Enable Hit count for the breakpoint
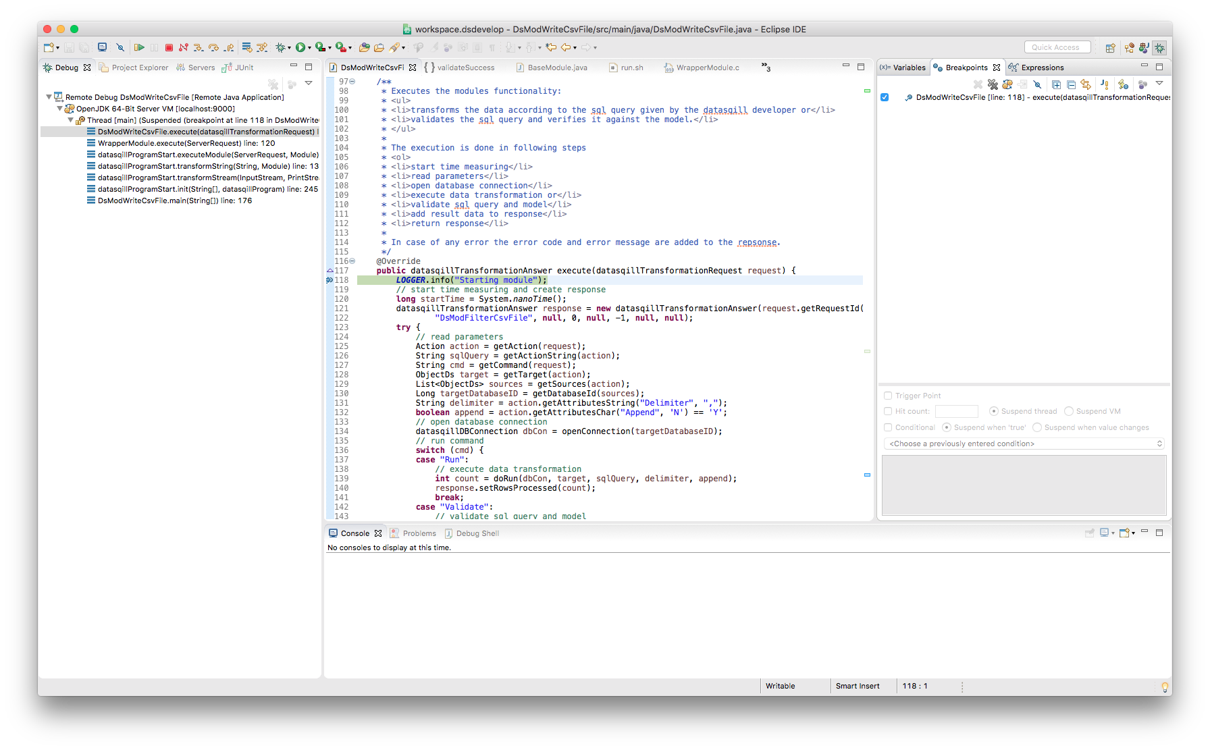The height and width of the screenshot is (750, 1210). pyautogui.click(x=888, y=410)
